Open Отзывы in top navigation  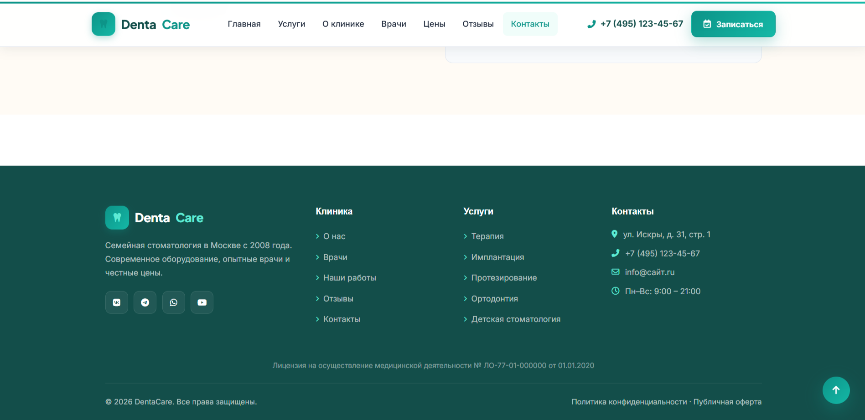tap(478, 24)
